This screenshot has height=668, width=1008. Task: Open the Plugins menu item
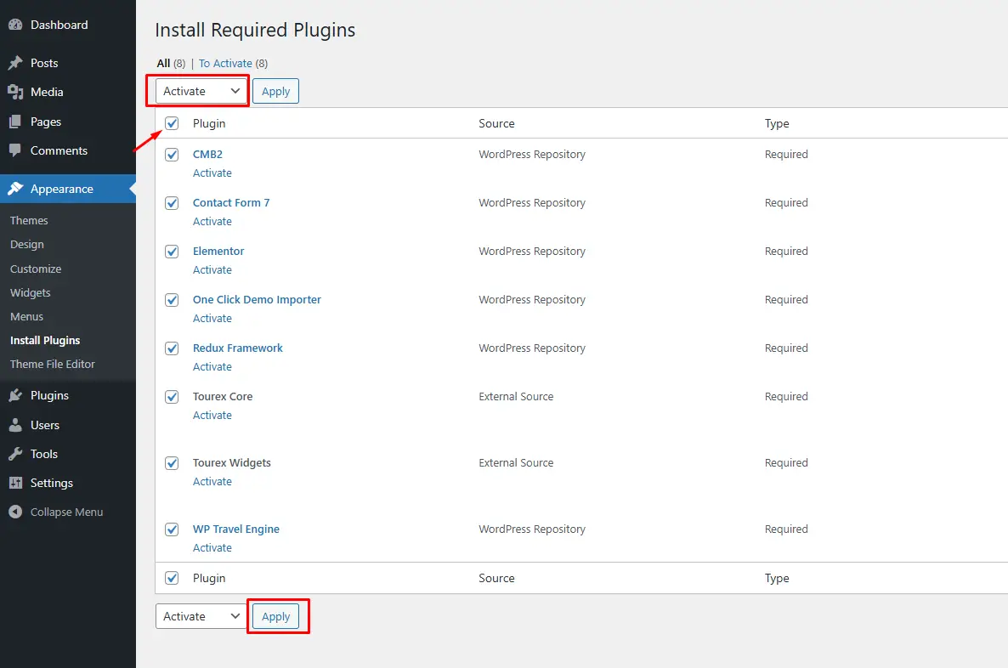pyautogui.click(x=49, y=395)
